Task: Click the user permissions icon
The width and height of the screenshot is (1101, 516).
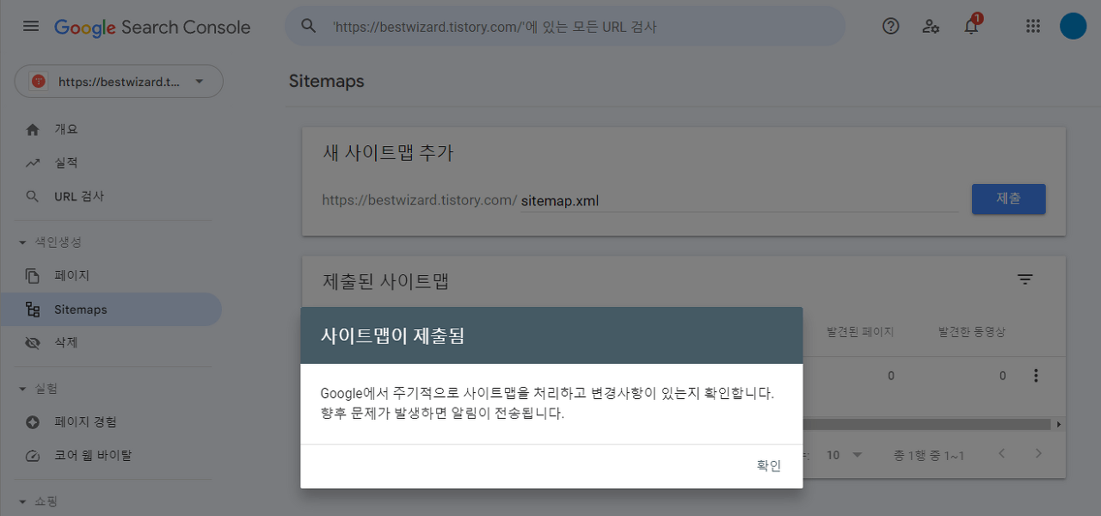Action: click(930, 27)
